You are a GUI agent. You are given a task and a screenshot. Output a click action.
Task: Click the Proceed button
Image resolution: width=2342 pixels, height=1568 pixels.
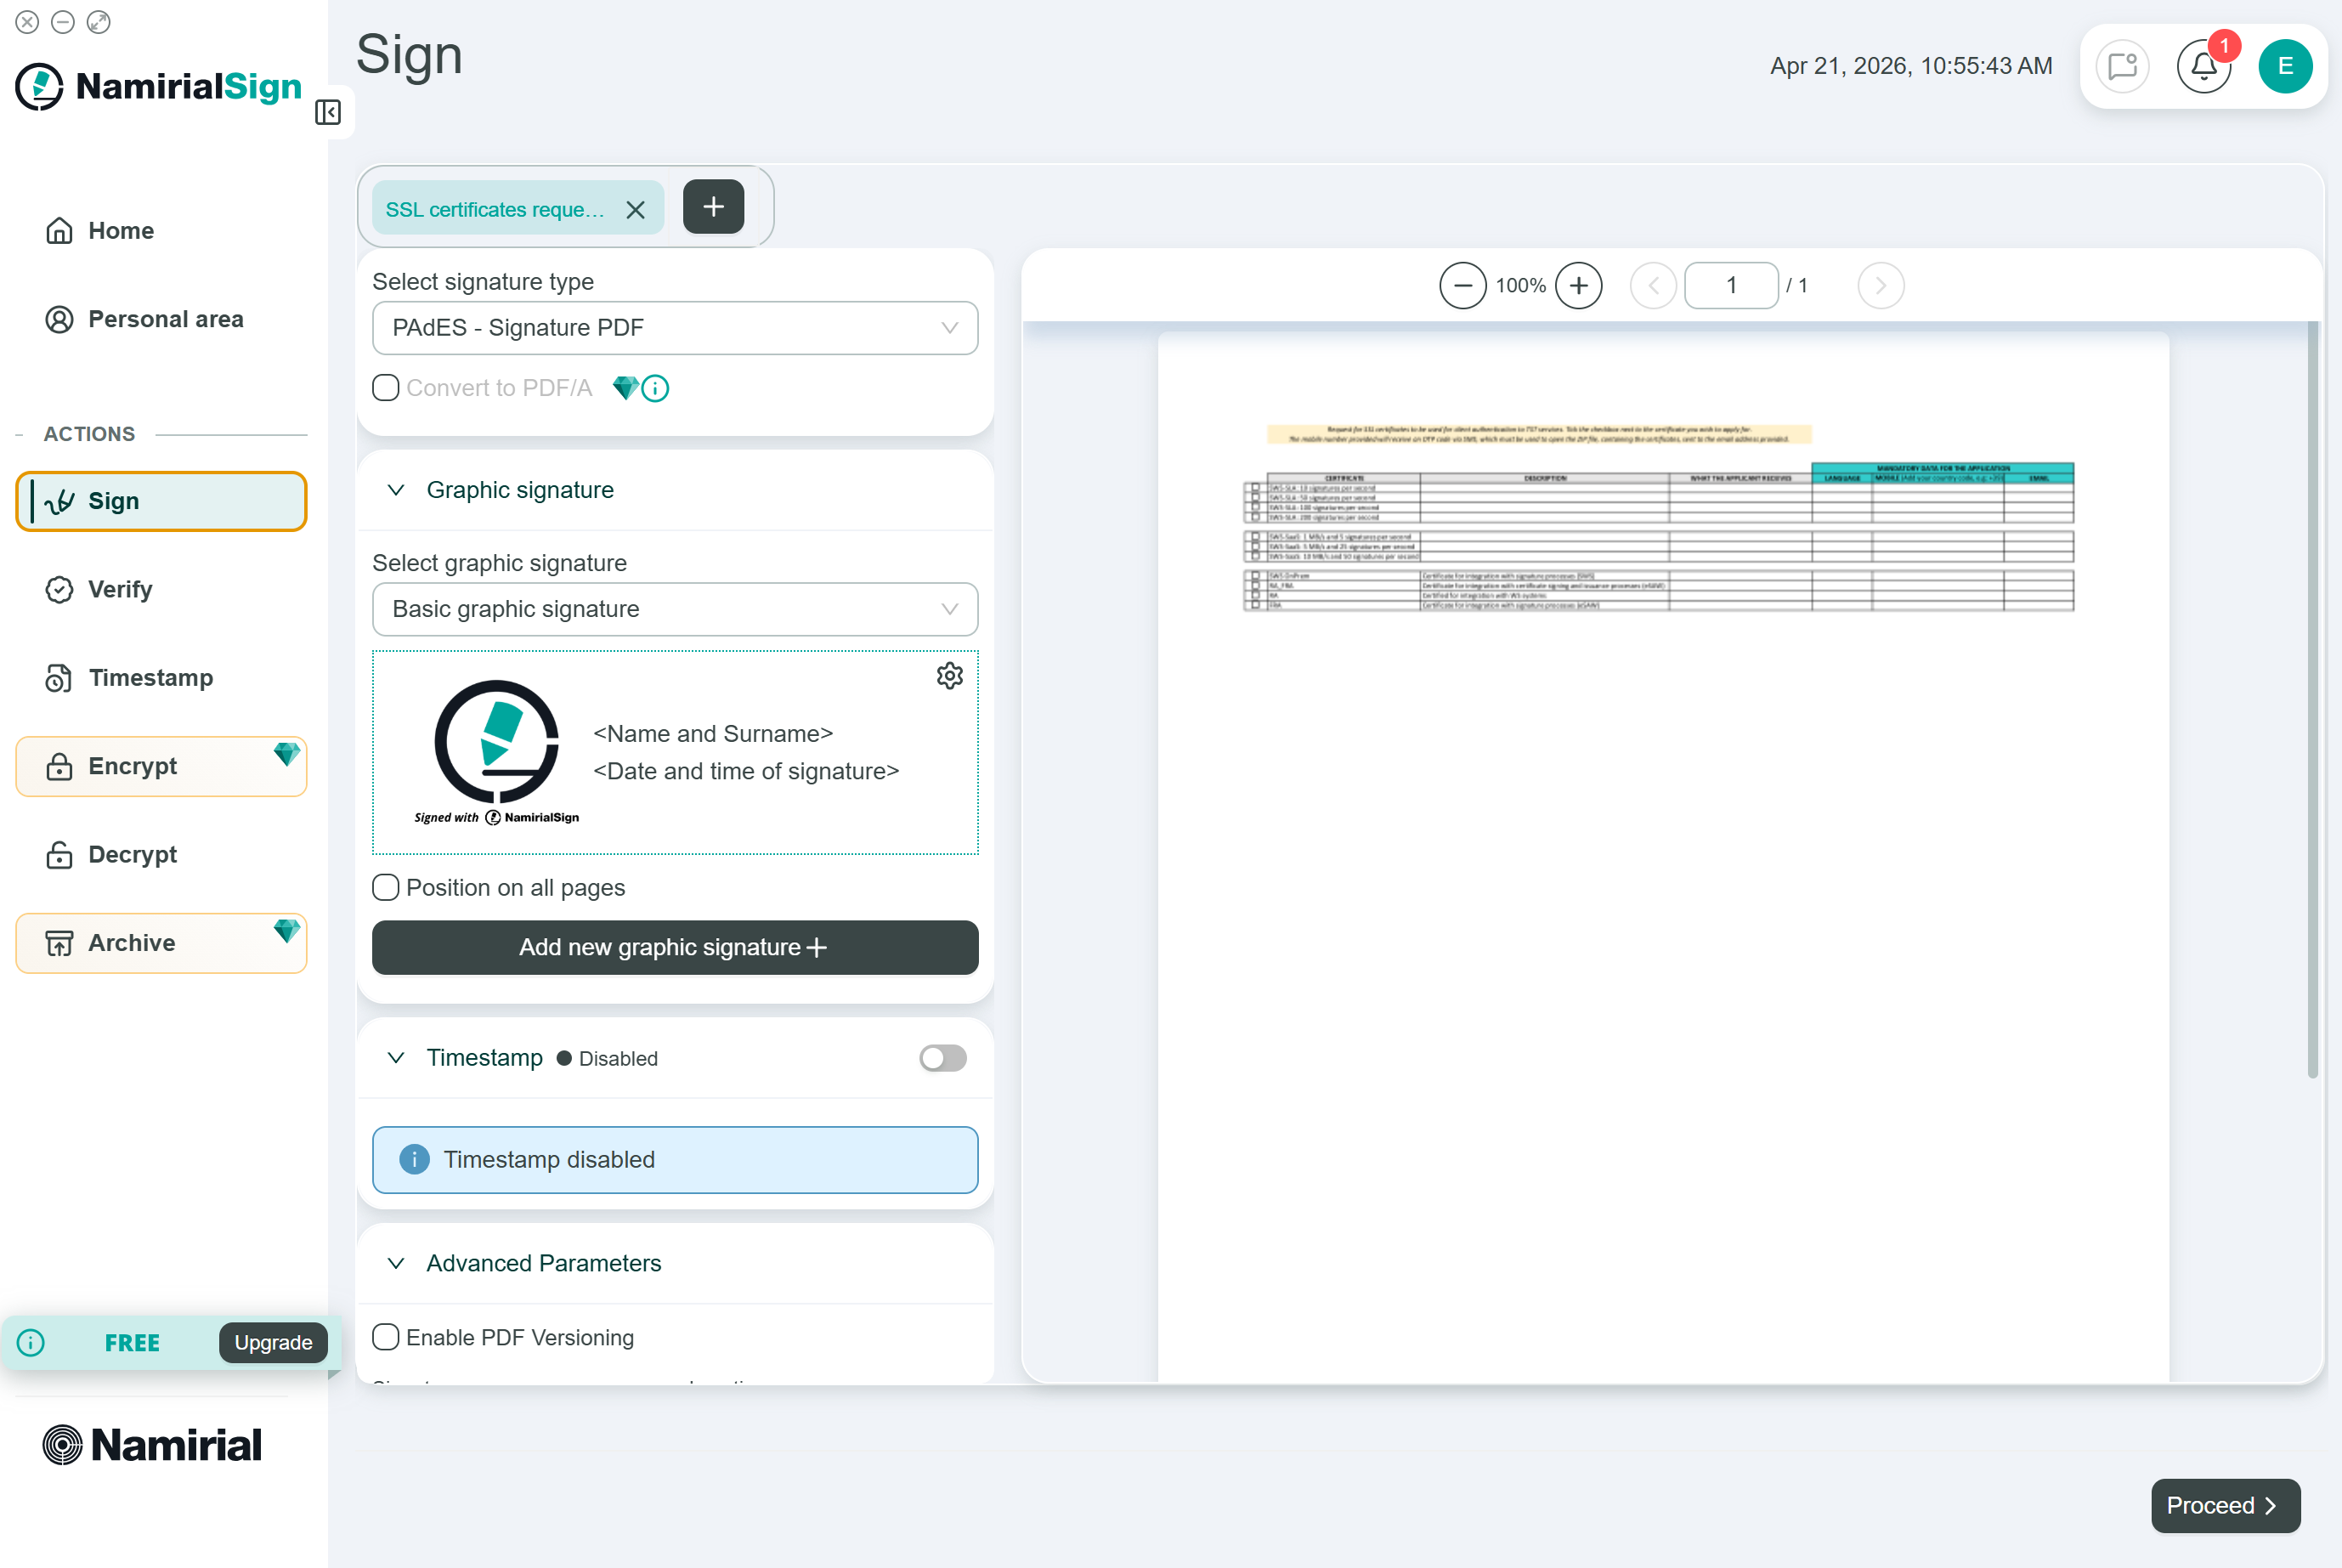point(2224,1505)
